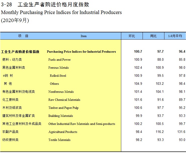Image resolution: width=186 pixels, height=160 pixels.
Task: Click the 其他工业原材料及半成品类 cell
Action: click(22, 124)
